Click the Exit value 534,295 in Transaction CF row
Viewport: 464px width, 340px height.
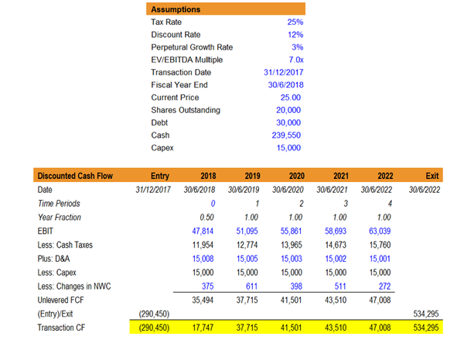(x=426, y=328)
